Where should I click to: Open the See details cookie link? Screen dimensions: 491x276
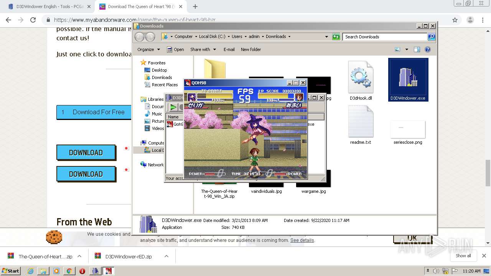[x=302, y=240]
